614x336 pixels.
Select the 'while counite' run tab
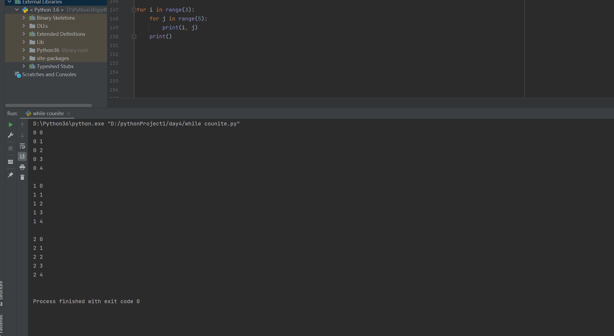(48, 114)
